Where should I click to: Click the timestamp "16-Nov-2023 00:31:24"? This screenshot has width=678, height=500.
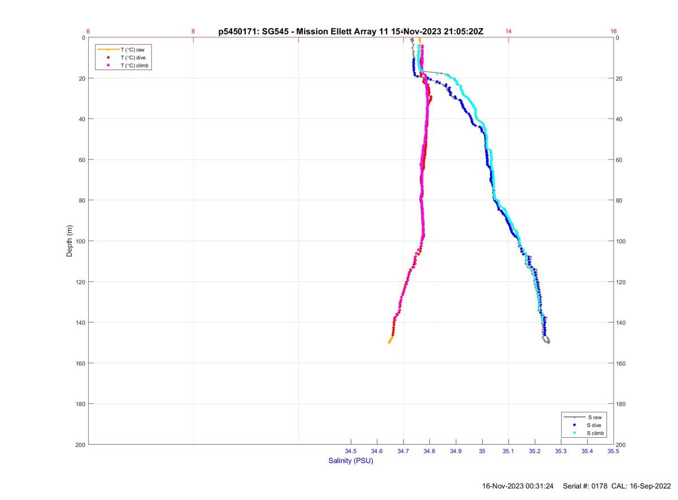click(518, 486)
